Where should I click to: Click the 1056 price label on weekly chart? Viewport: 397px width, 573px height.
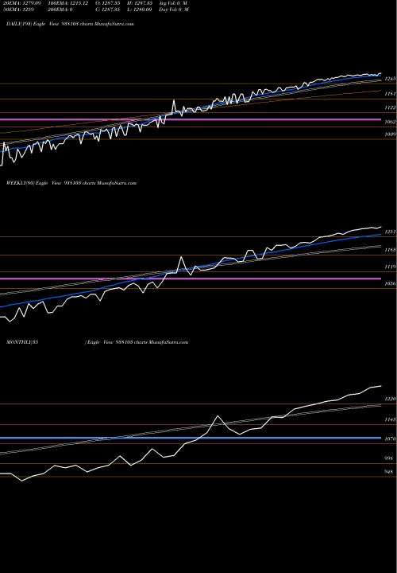(390, 284)
